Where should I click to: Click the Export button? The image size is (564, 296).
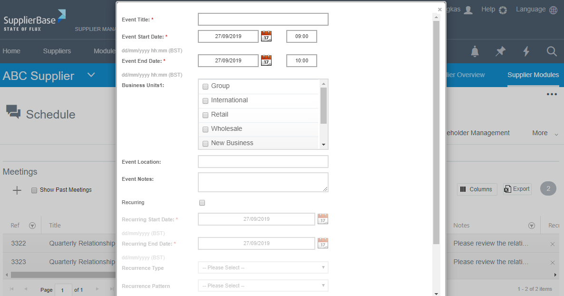[x=517, y=189]
